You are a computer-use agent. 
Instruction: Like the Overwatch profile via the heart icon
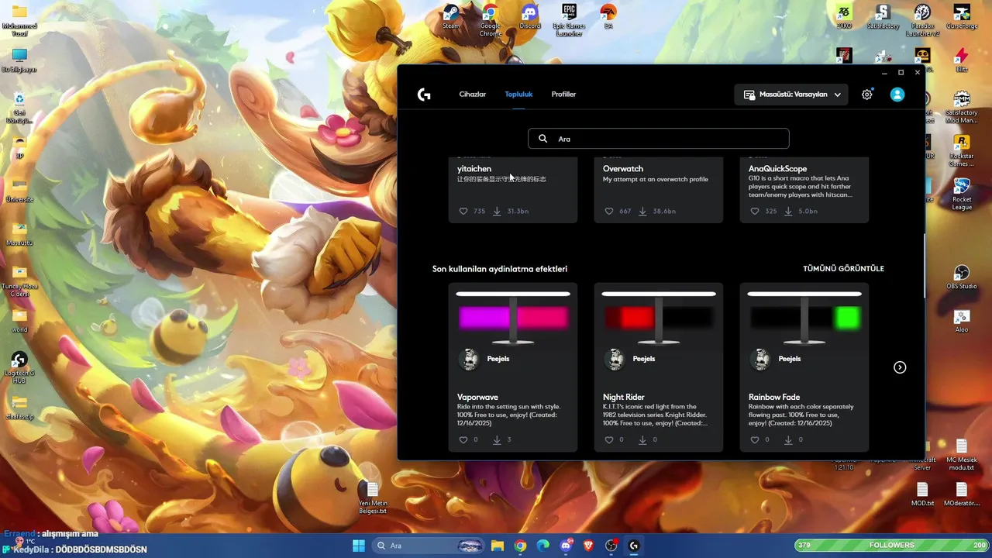[609, 211]
